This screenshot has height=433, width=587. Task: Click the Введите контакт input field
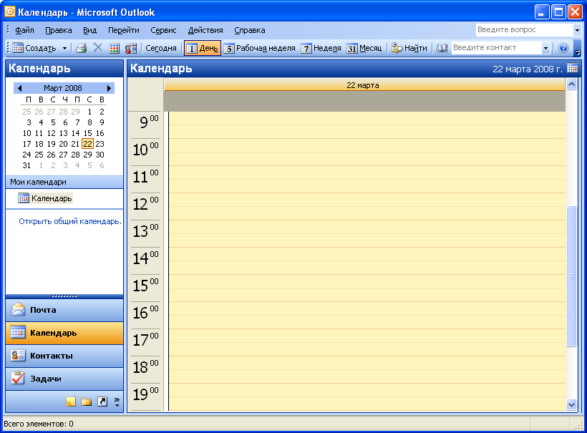point(496,48)
